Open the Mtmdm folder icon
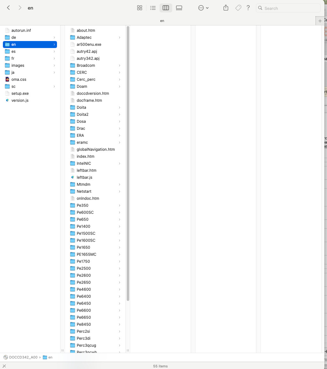The height and width of the screenshot is (369, 327). (73, 184)
